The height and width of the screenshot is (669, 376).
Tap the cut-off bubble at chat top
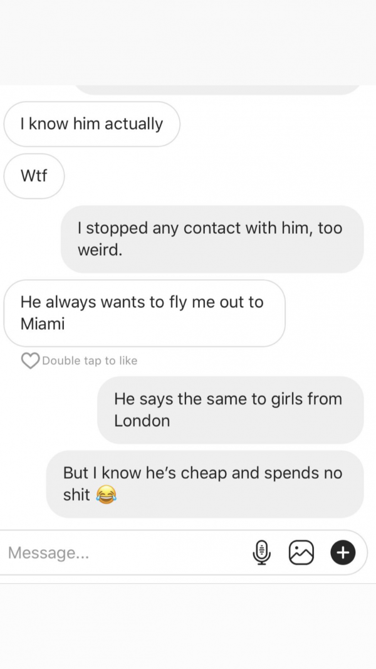(x=218, y=90)
